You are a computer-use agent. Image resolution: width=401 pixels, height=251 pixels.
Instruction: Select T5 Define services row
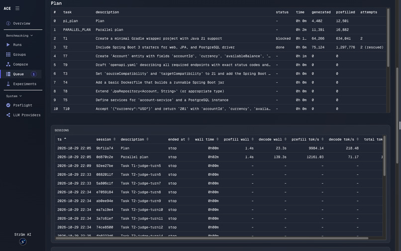pyautogui.click(x=218, y=100)
